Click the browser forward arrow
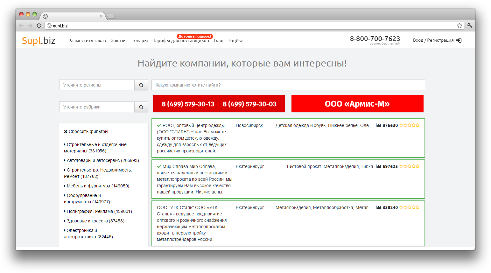Viewport: 491px width, 273px height. [30, 26]
